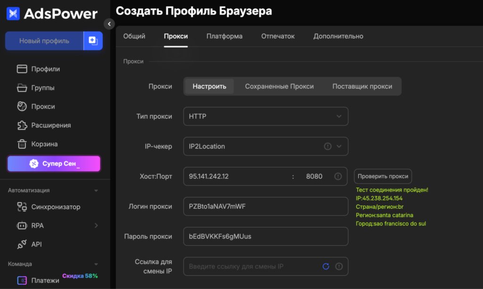Click the plus icon to add a profile
Viewport: 483px width, 289px height.
coord(92,41)
